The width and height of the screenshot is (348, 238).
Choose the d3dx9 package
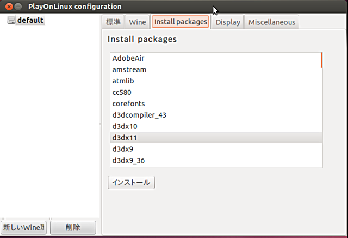[216, 149]
